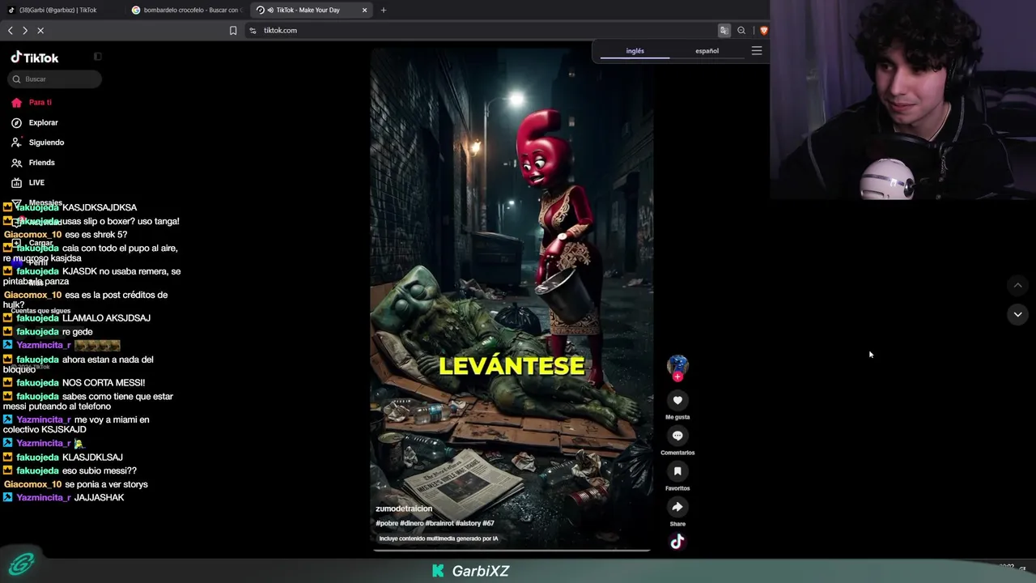Open the Para ti feed

point(32,103)
